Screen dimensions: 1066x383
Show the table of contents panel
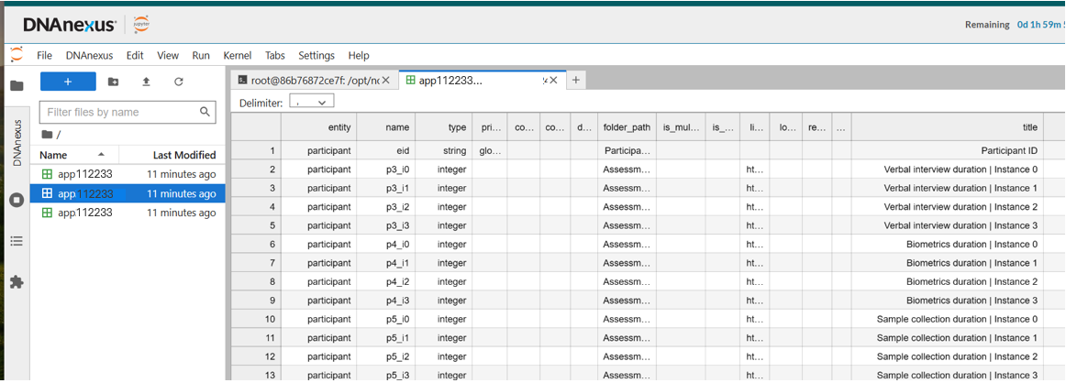click(x=17, y=241)
